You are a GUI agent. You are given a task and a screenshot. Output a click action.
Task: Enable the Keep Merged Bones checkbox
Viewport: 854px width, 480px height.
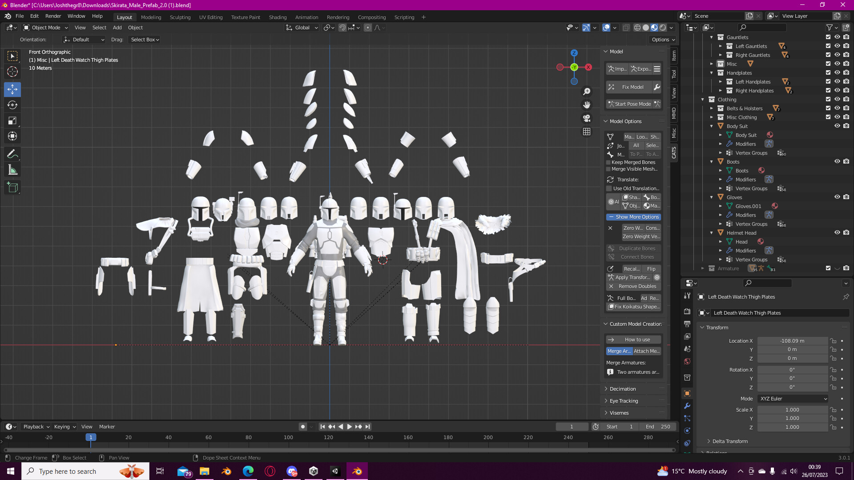[x=608, y=162]
